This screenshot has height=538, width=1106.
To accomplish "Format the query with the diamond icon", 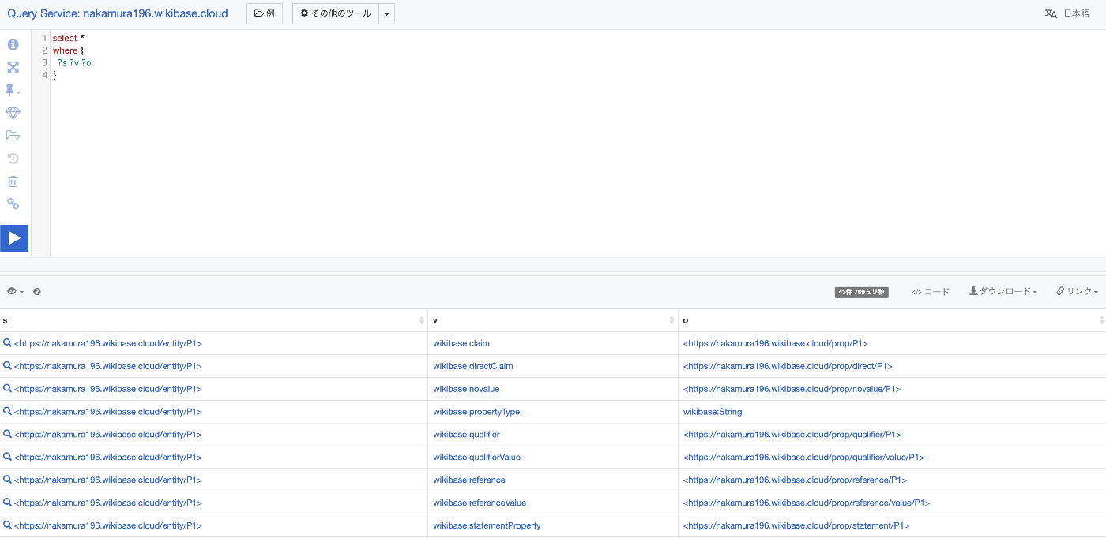I will pos(13,113).
